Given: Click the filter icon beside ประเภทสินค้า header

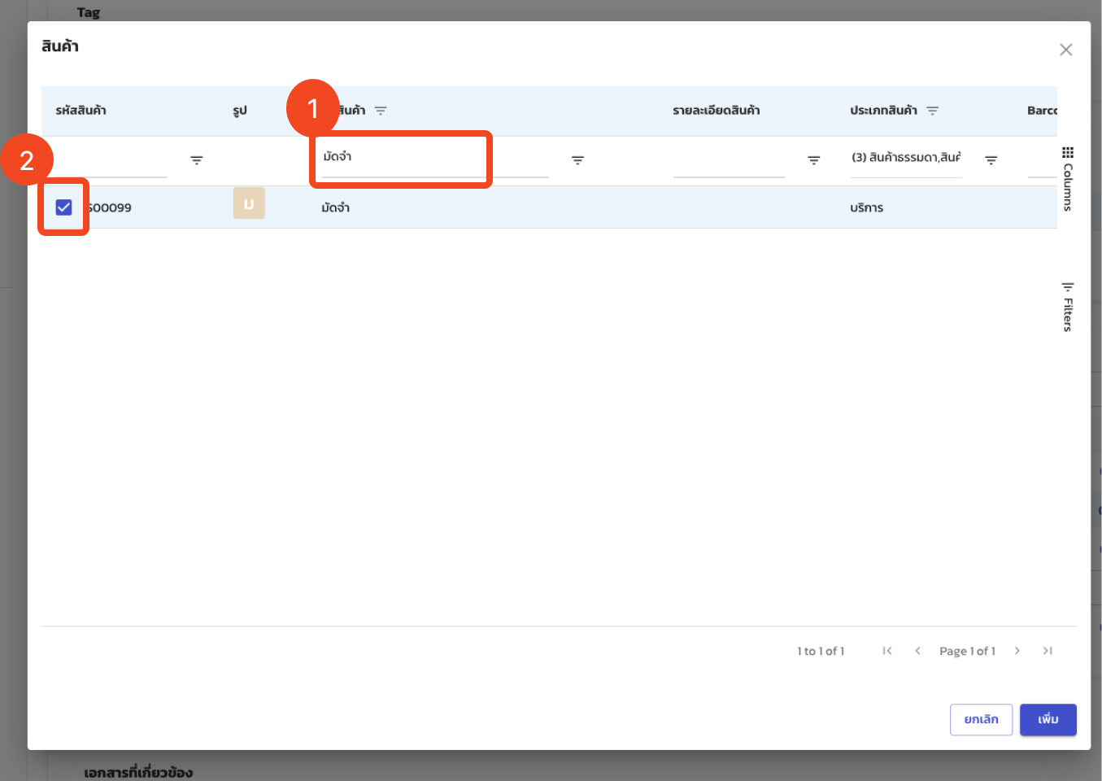Looking at the screenshot, I should click(x=932, y=111).
